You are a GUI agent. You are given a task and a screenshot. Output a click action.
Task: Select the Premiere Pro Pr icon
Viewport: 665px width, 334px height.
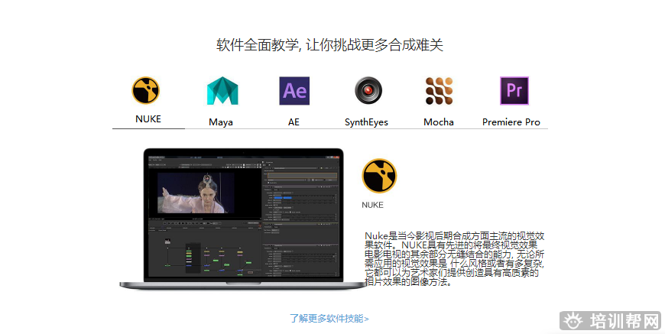[x=514, y=91]
